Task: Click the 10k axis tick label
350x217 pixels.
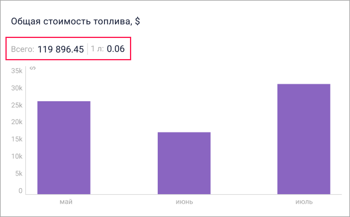Action: click(17, 156)
